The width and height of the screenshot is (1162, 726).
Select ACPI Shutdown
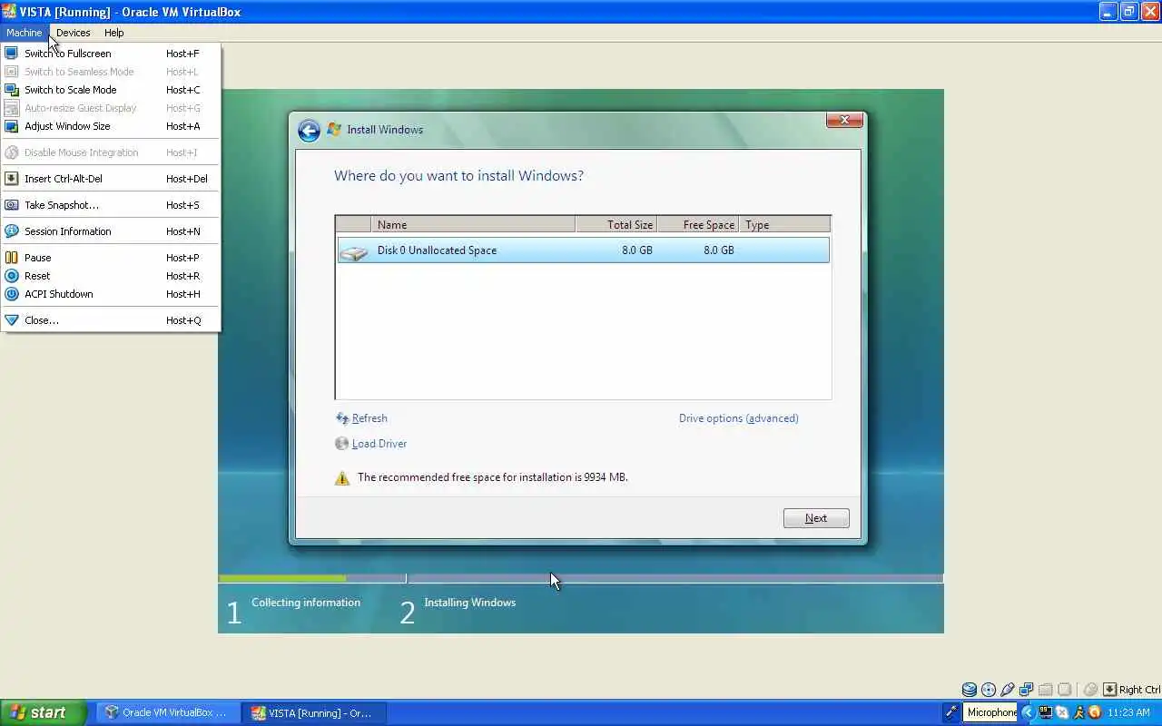tap(110, 294)
